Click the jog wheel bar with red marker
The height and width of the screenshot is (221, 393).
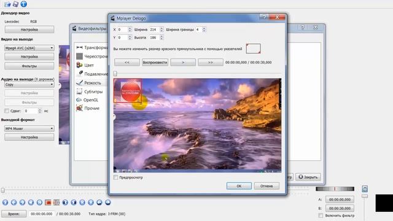pos(335,188)
